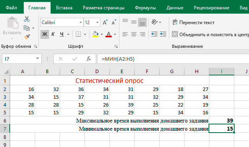This screenshot has height=147, width=249.
Task: Toggle underline Ч formatting
Action: tap(62, 34)
